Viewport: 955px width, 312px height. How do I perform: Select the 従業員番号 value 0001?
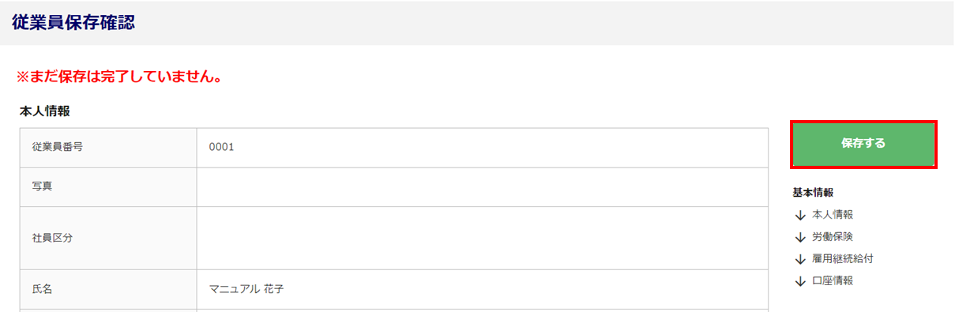222,147
